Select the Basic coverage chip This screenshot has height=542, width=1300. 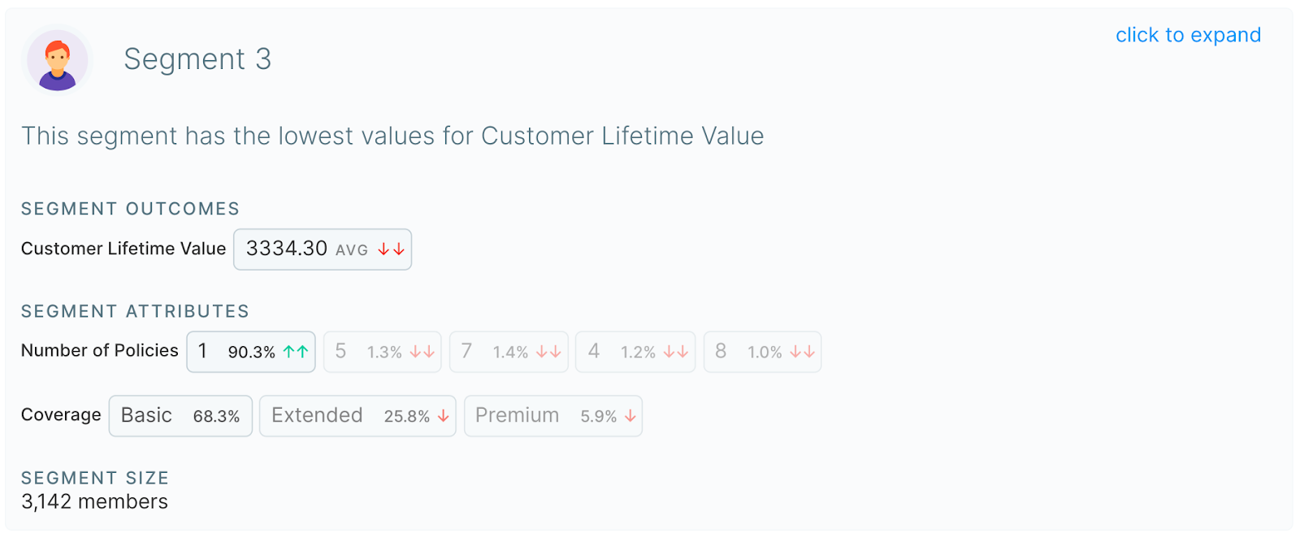point(180,415)
